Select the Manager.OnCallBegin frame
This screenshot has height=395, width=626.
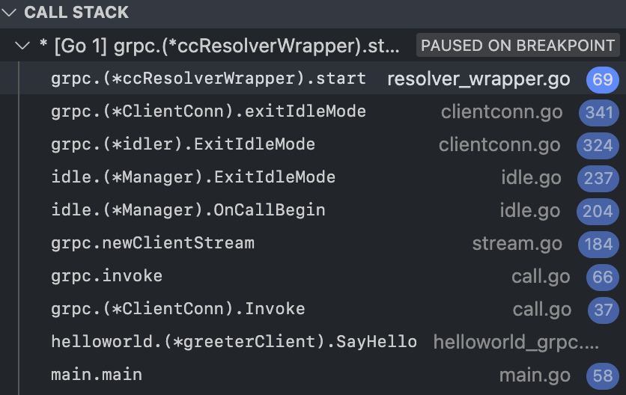pyautogui.click(x=313, y=210)
